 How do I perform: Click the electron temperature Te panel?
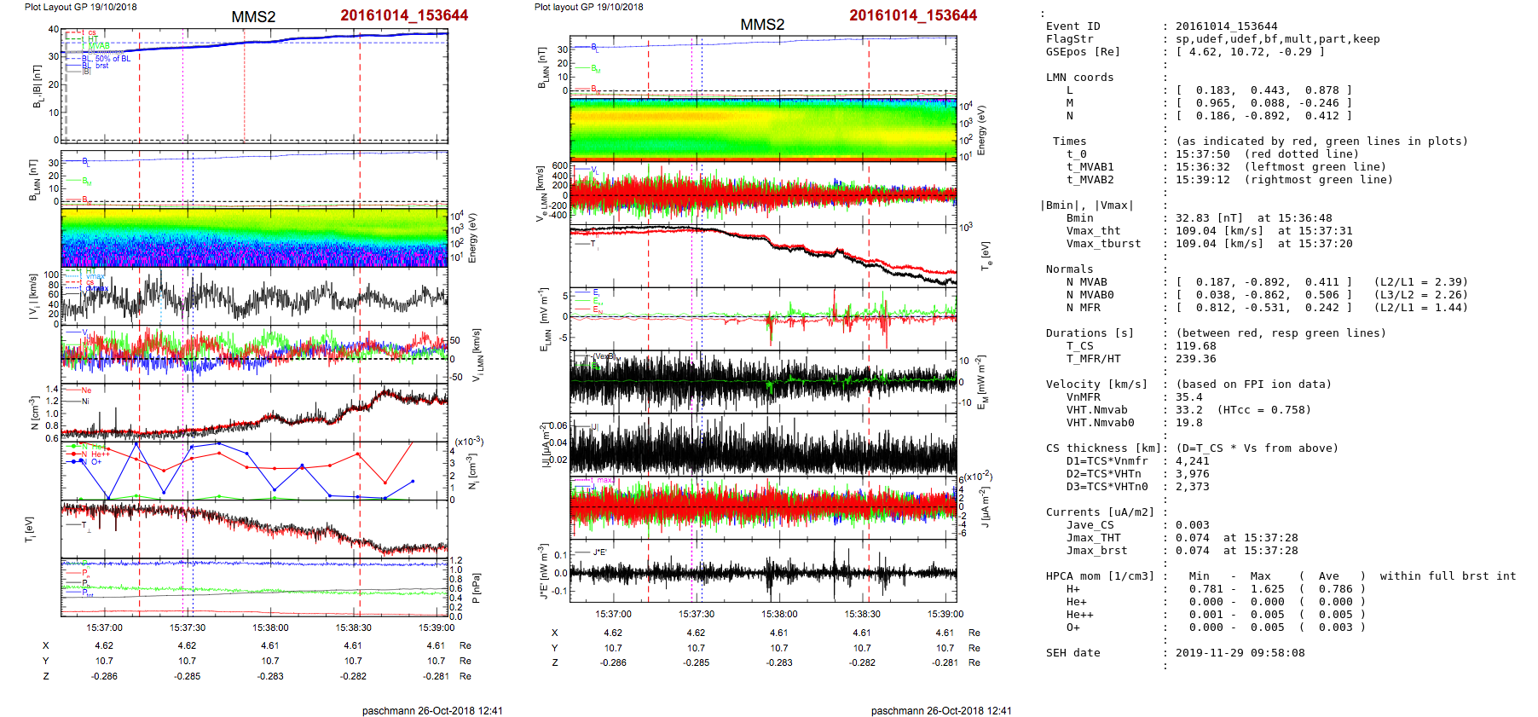click(x=763, y=255)
